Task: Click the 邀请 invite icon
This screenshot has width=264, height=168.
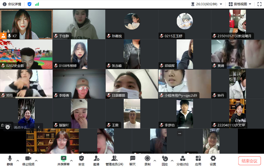Action: (x=96, y=161)
